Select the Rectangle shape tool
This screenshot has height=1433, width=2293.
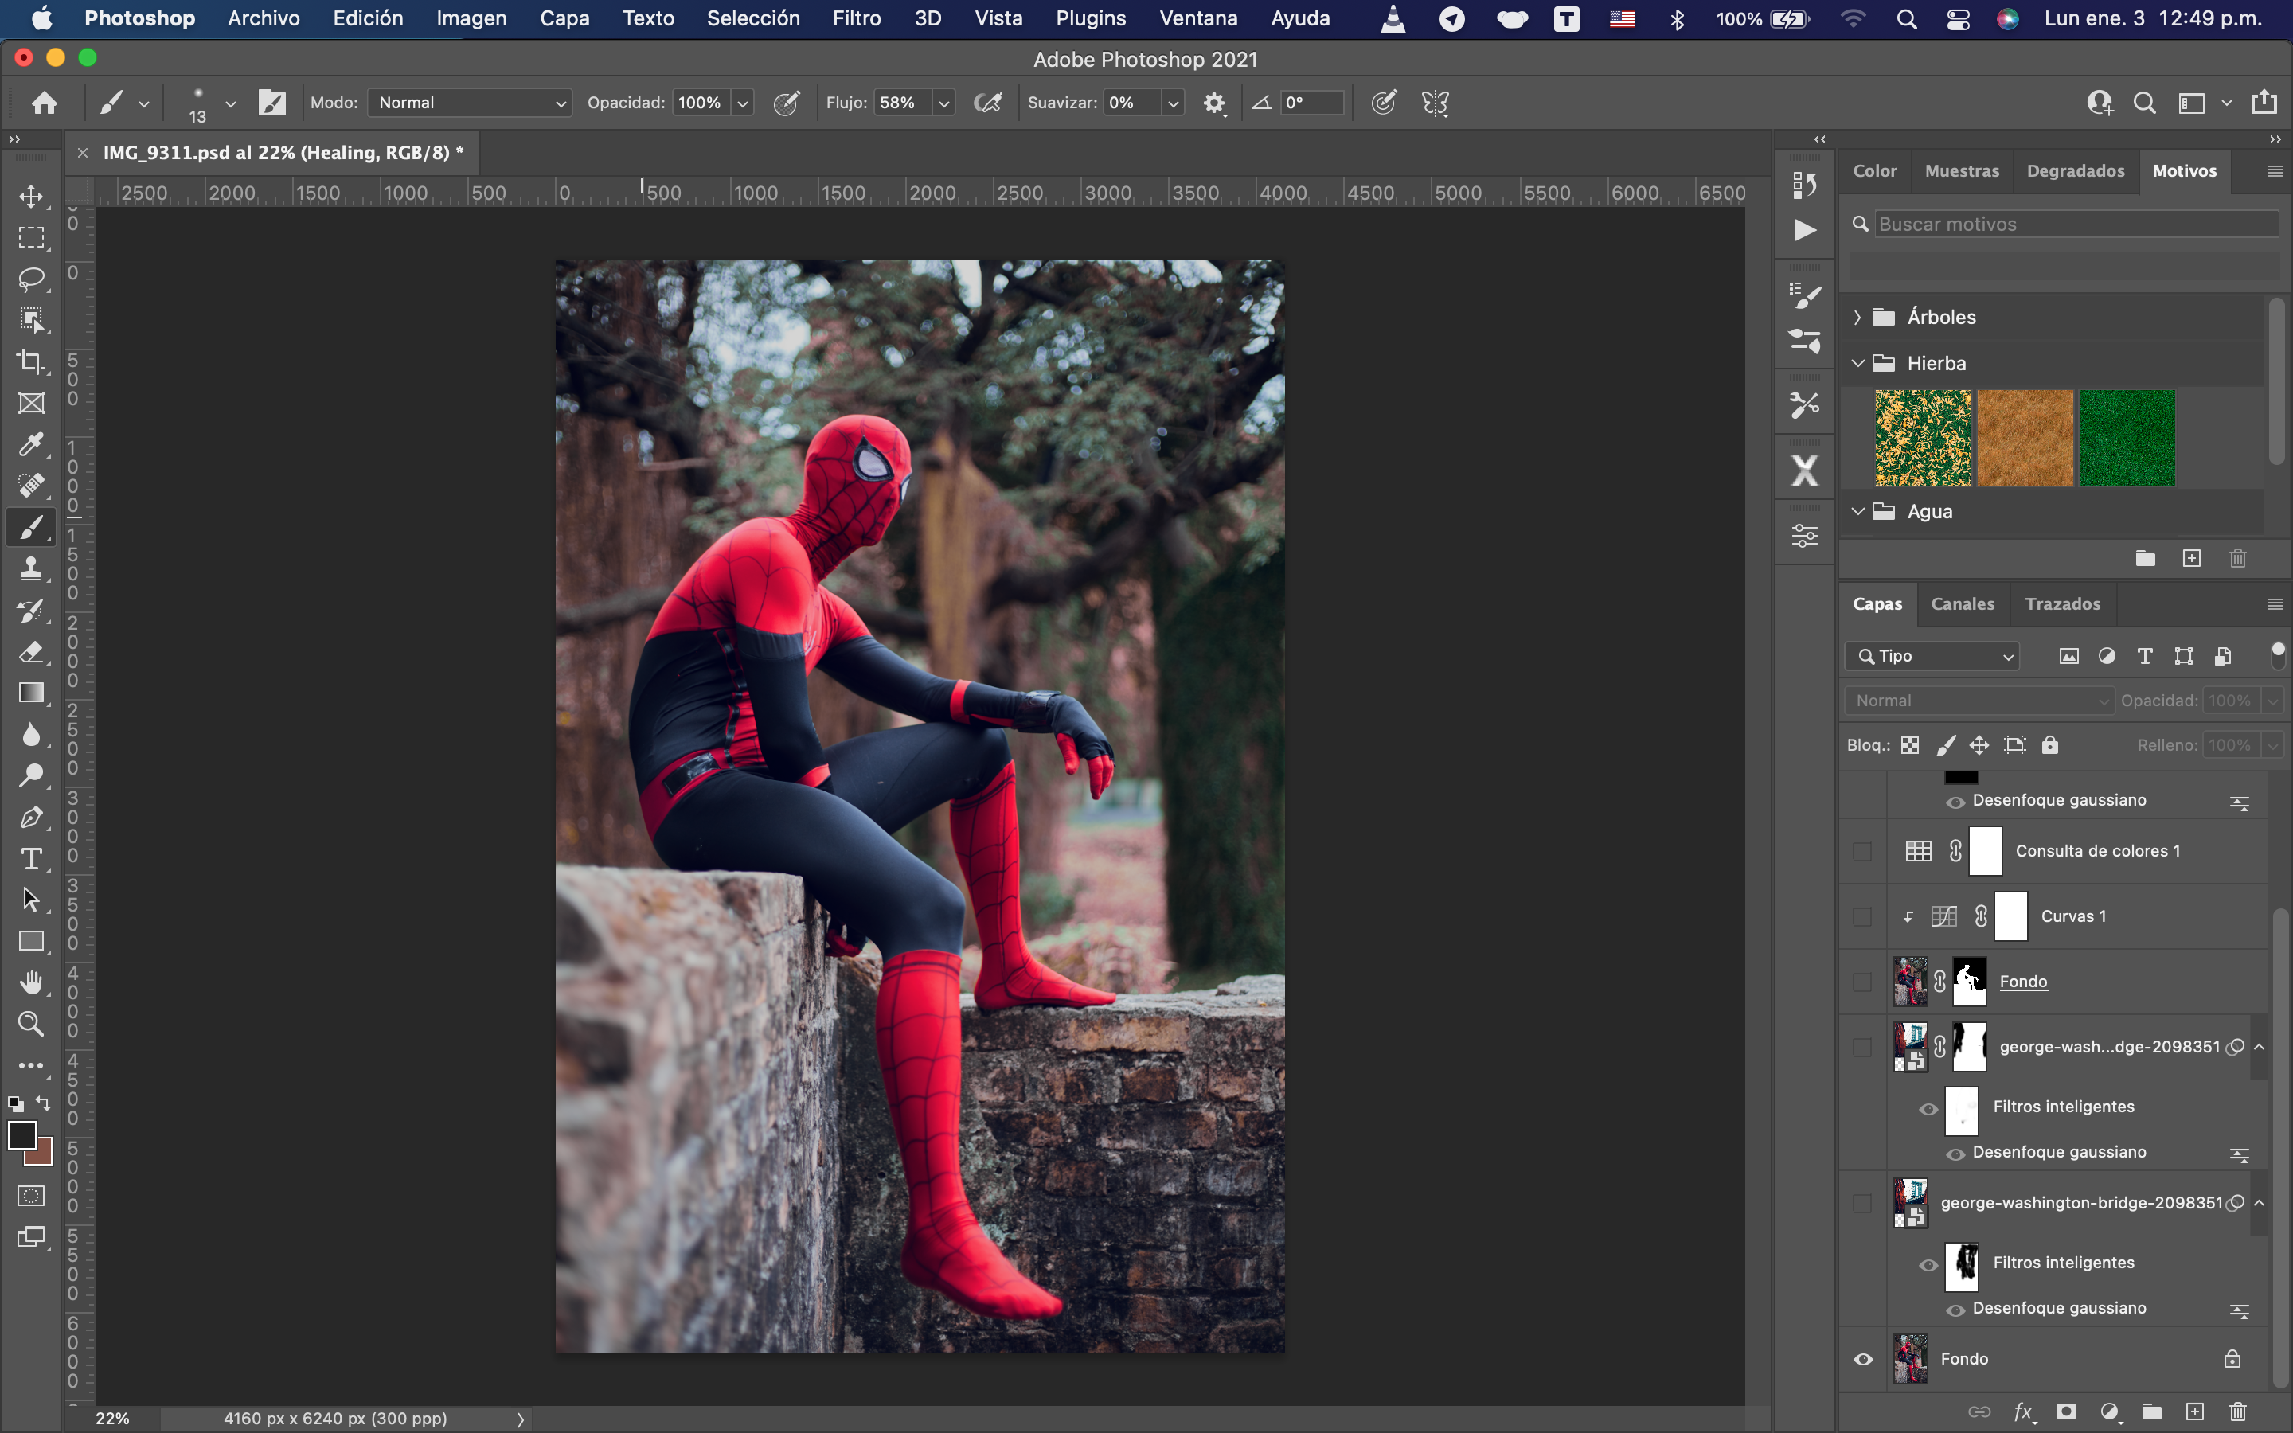pos(31,941)
